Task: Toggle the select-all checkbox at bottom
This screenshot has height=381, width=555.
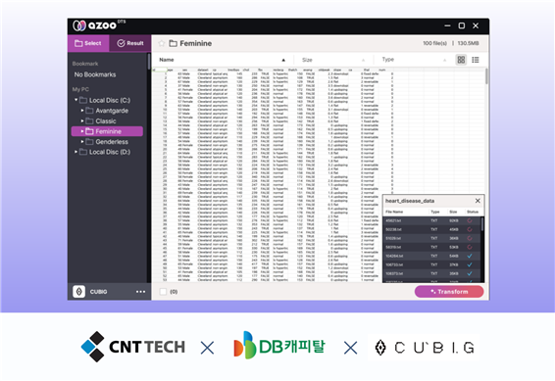Action: point(163,292)
